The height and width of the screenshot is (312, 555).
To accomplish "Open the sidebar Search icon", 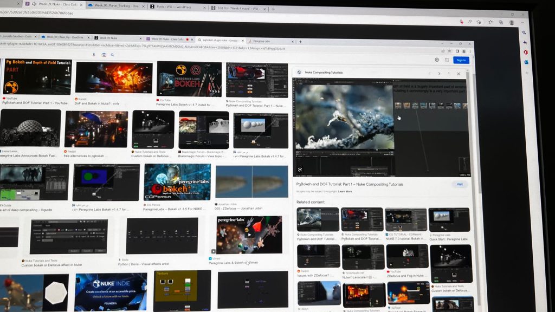I will coord(524,32).
